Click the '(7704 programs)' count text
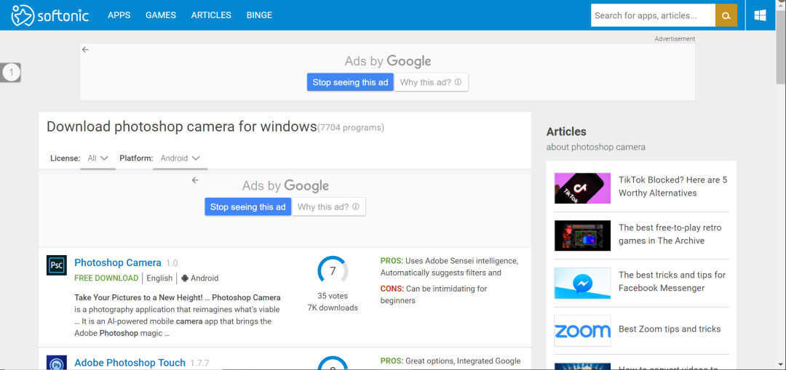 pos(351,128)
